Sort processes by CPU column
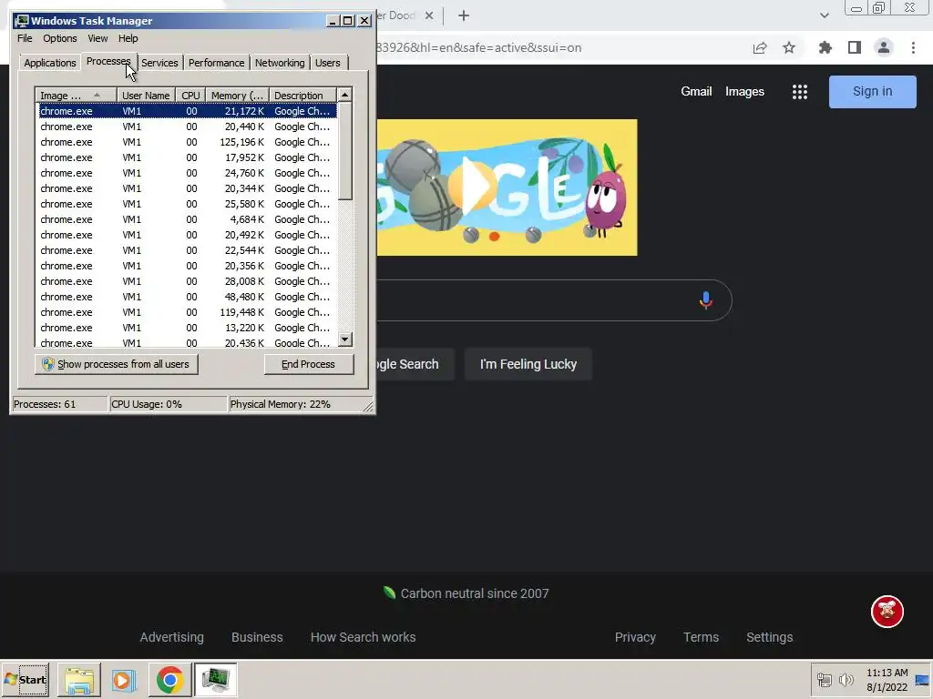The width and height of the screenshot is (933, 699). [x=190, y=95]
